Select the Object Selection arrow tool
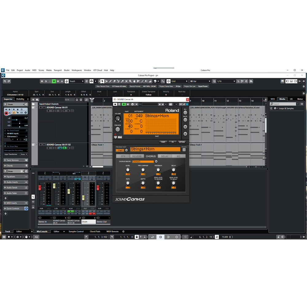Image resolution: width=307 pixels, height=307 pixels. tap(102, 81)
